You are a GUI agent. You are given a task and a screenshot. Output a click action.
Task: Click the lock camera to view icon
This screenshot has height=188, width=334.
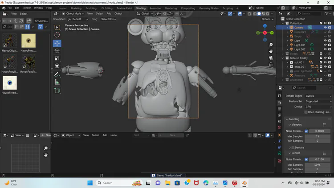[271, 64]
